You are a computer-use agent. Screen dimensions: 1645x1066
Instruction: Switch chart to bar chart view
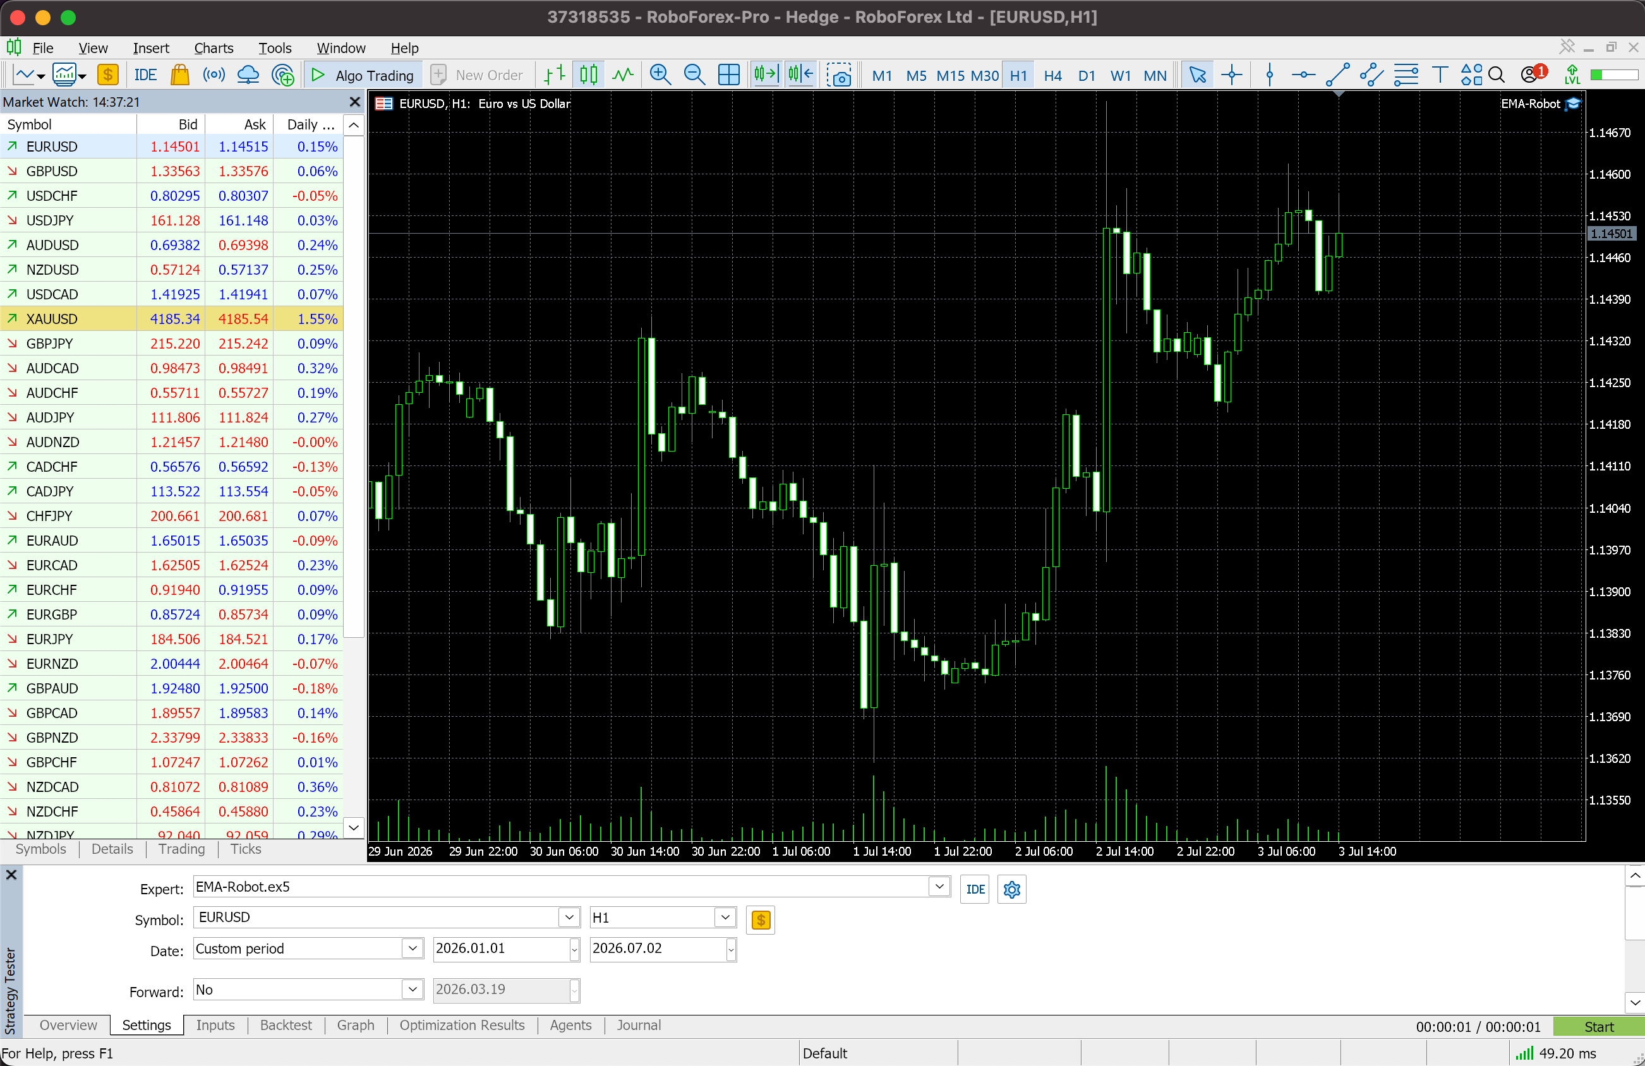[554, 75]
